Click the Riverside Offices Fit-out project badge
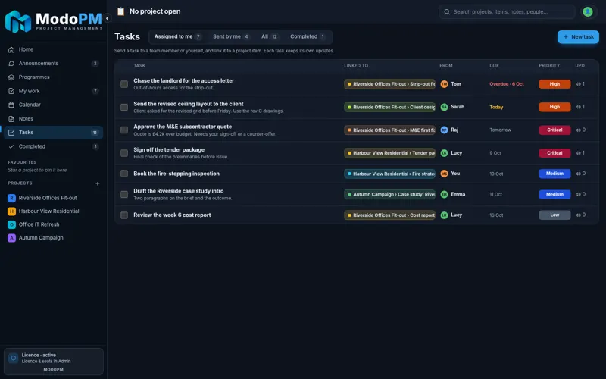 click(11, 198)
